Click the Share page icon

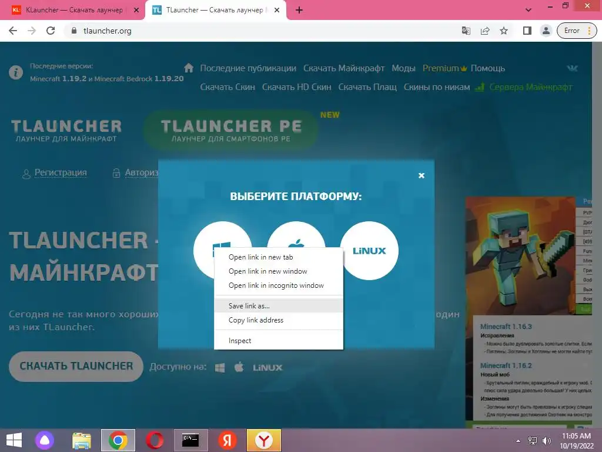click(x=485, y=31)
